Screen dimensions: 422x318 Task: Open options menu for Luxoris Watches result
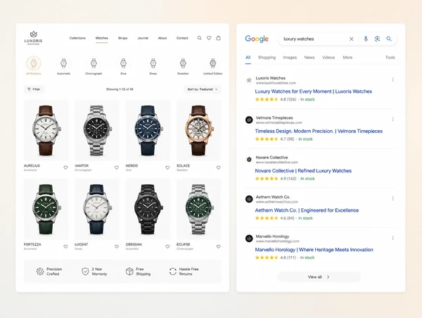pos(392,79)
